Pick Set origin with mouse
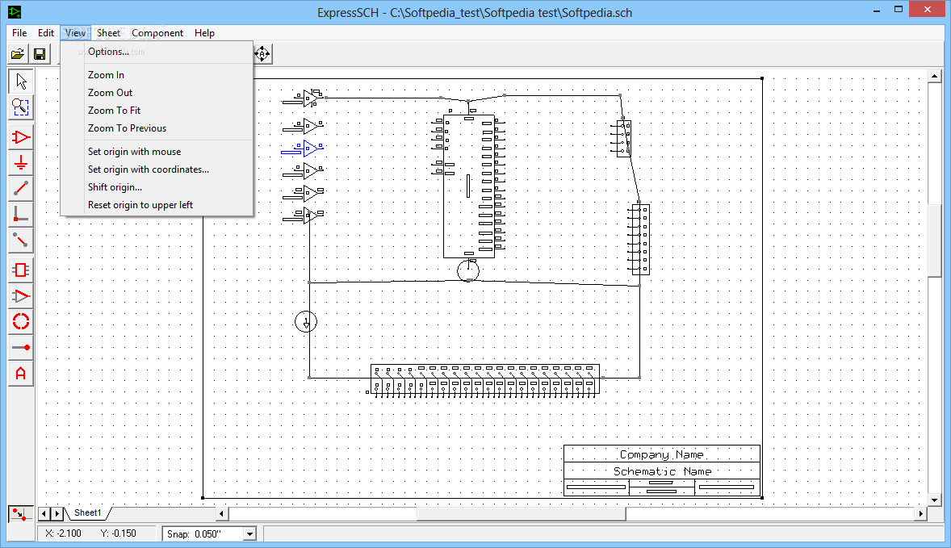951x548 pixels. point(157,152)
